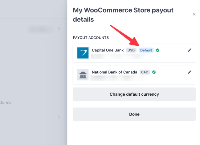Edit the Capital One Bank account
Image resolution: width=200 pixels, height=145 pixels.
click(190, 50)
